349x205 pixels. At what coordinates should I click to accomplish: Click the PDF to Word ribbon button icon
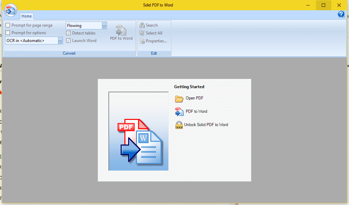tap(121, 30)
